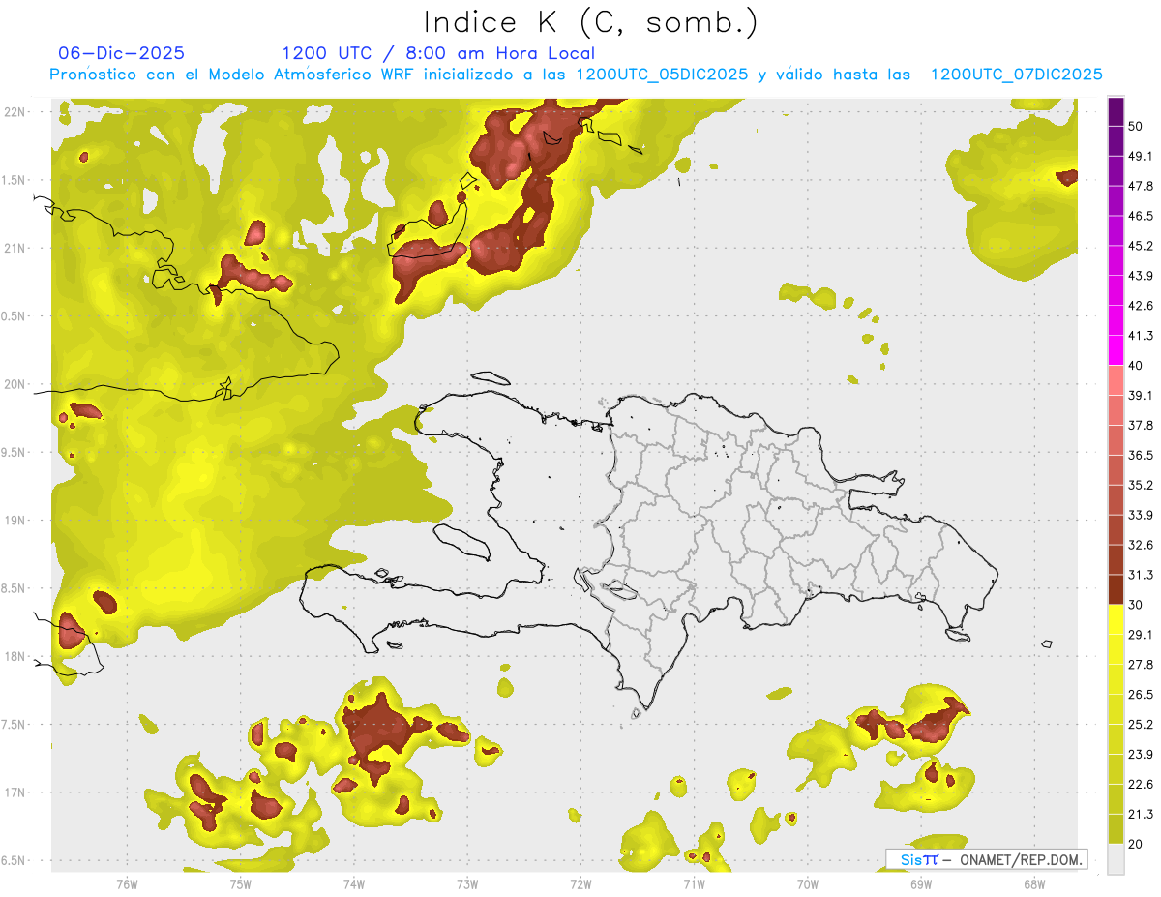This screenshot has height=897, width=1161.
Task: Click the '45.2' color bar label
Action: tap(1141, 246)
